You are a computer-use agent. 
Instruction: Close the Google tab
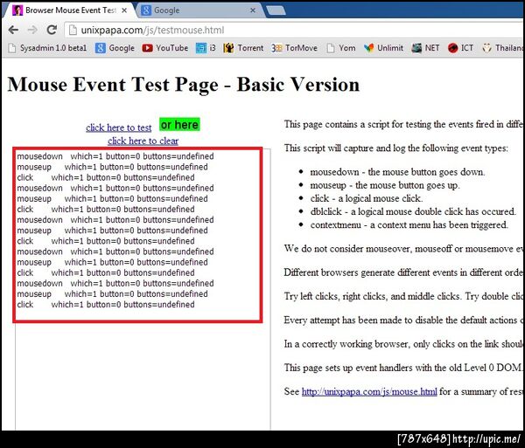[x=253, y=10]
